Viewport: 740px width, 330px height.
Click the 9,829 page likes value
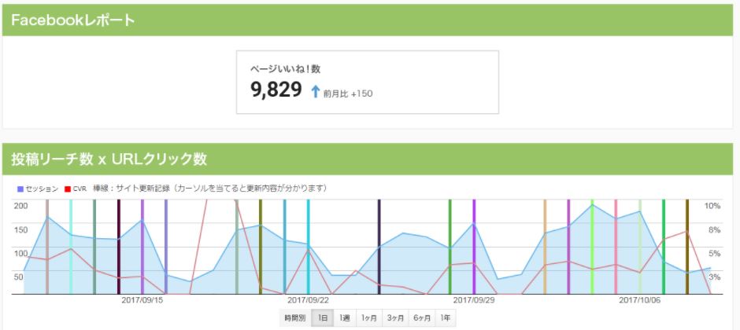click(276, 90)
